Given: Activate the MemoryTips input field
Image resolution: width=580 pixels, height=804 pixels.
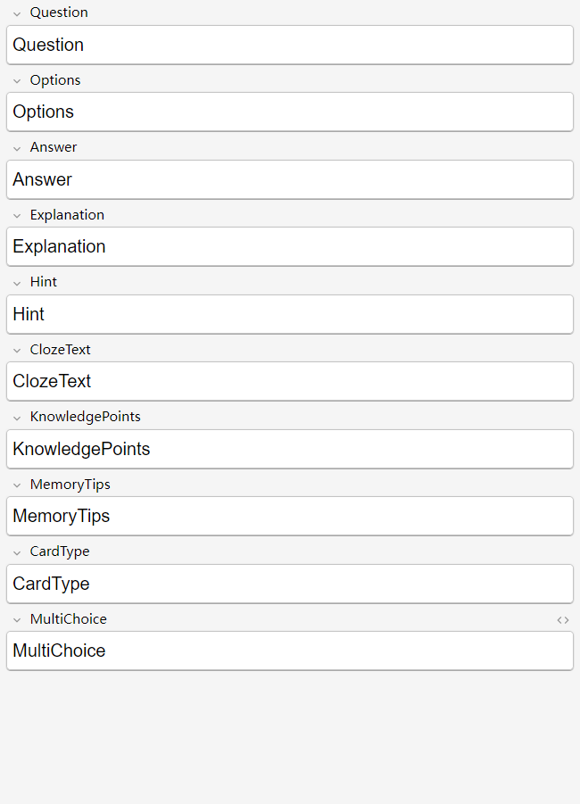Looking at the screenshot, I should point(289,517).
